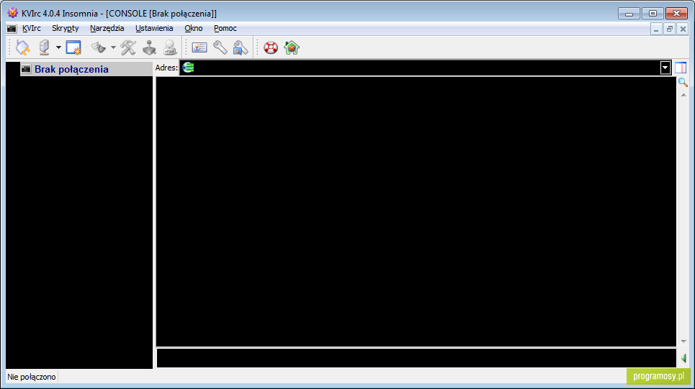This screenshot has width=695, height=389.
Task: Click the green arrow beside input field
Action: 683,359
